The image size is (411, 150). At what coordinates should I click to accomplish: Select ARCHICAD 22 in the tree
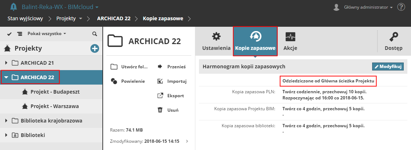(51, 77)
